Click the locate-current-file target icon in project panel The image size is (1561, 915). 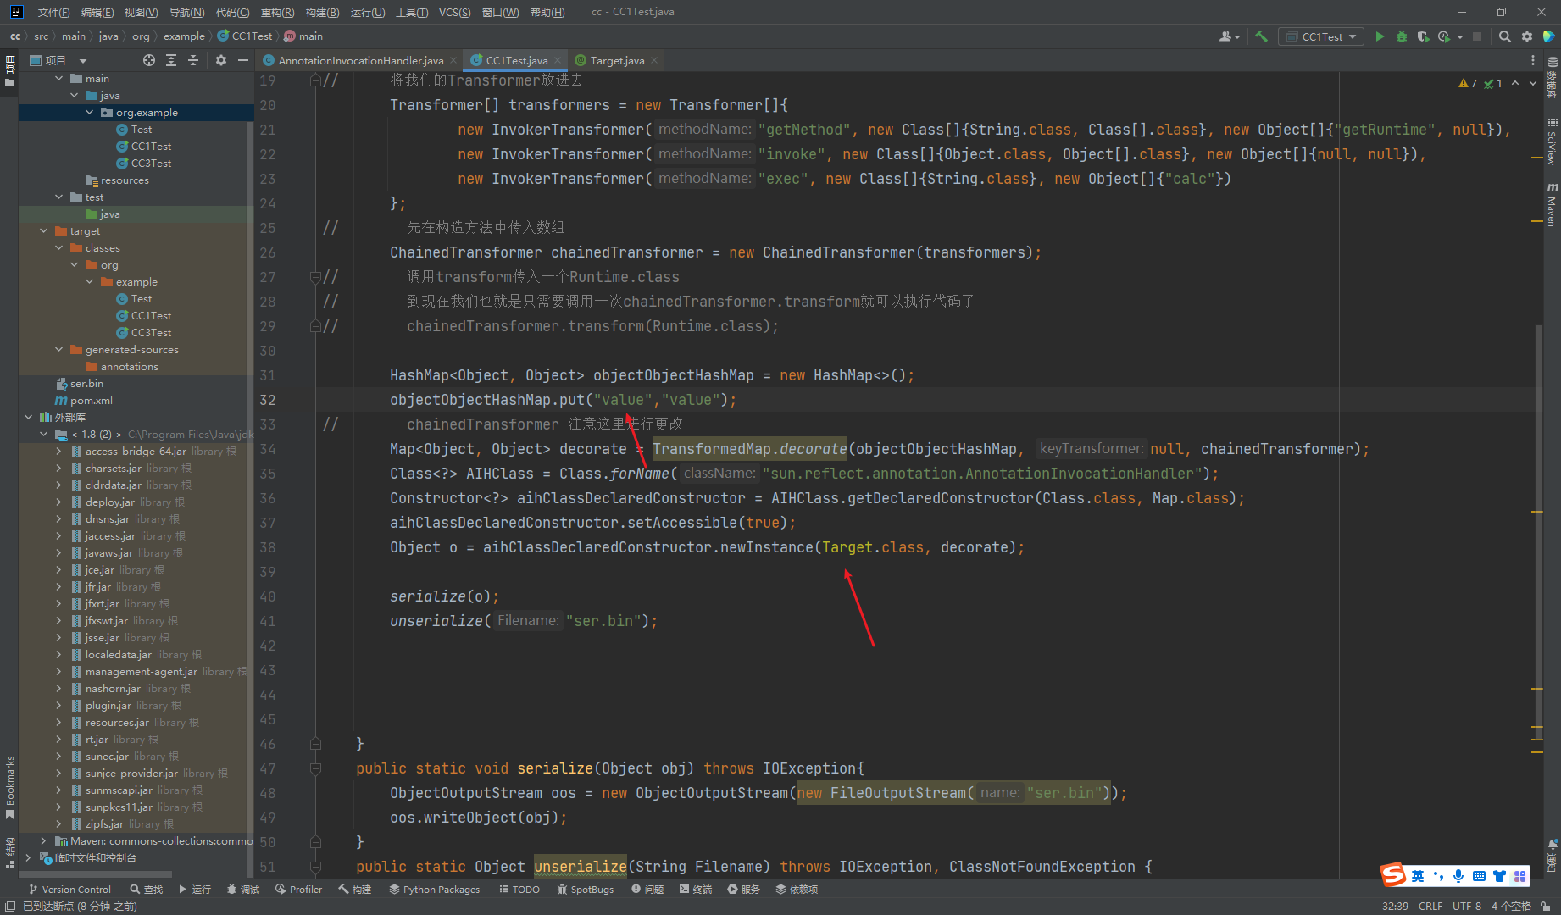pyautogui.click(x=149, y=60)
